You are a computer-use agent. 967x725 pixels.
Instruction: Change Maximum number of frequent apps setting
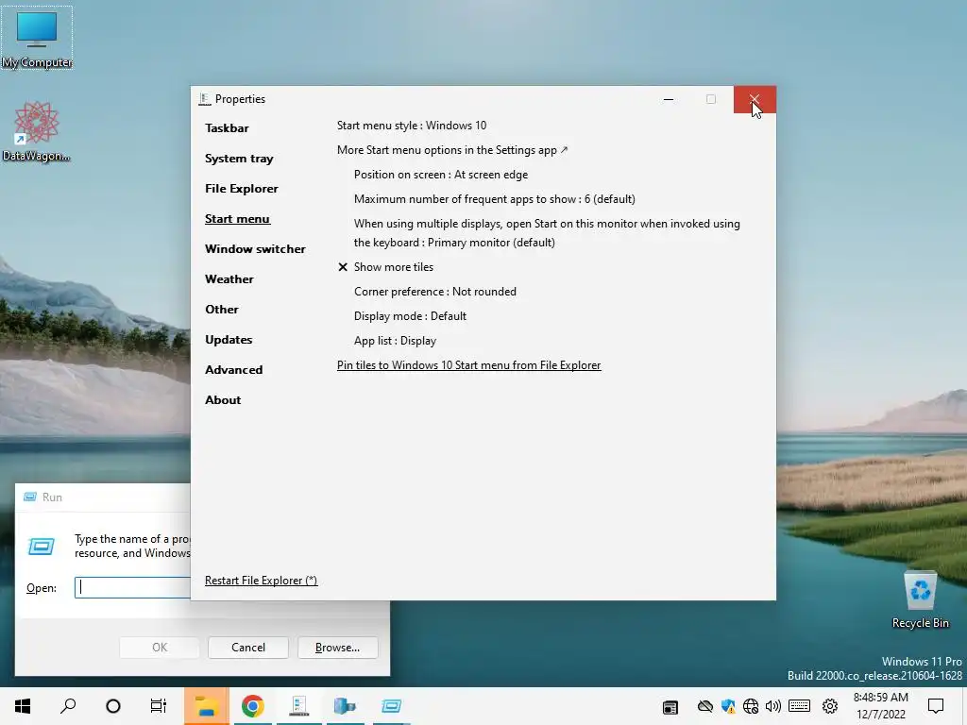(495, 199)
